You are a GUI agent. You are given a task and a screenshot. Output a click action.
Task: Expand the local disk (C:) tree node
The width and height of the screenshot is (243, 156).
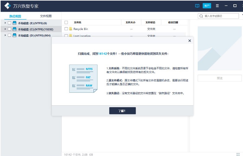coord(5,29)
